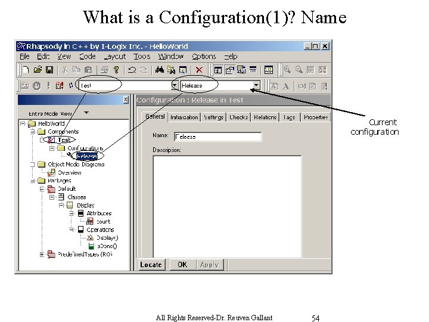Click the Open folder toolbar icon
Viewport: 429px width, 322px height.
click(38, 70)
